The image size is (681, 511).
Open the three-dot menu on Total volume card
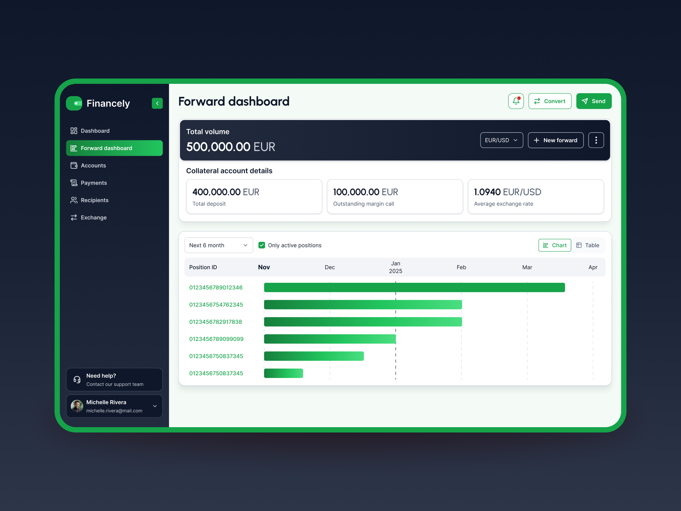596,140
